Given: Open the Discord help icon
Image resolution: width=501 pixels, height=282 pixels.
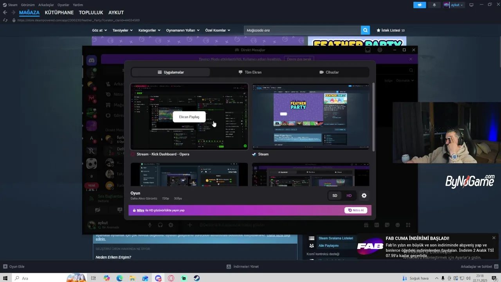Looking at the screenshot, I should coord(380,50).
